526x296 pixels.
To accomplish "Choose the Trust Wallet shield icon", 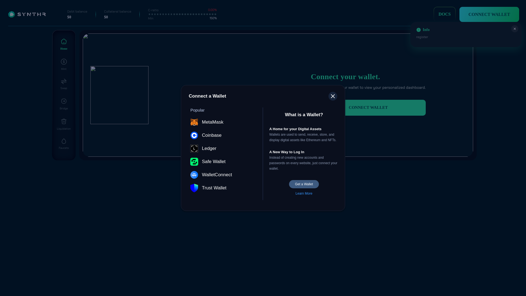I will pyautogui.click(x=194, y=188).
